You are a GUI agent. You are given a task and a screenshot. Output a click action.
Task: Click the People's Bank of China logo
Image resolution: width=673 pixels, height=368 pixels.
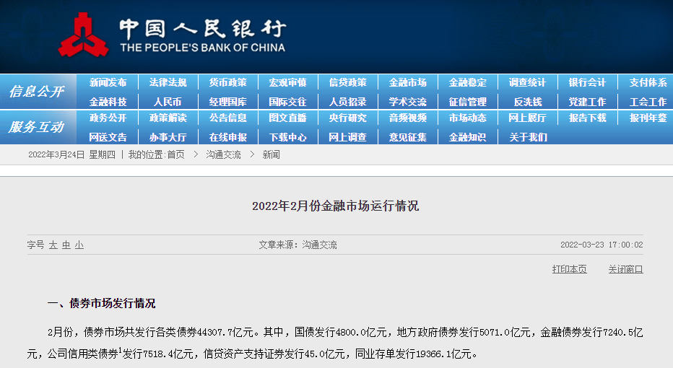[x=172, y=35]
